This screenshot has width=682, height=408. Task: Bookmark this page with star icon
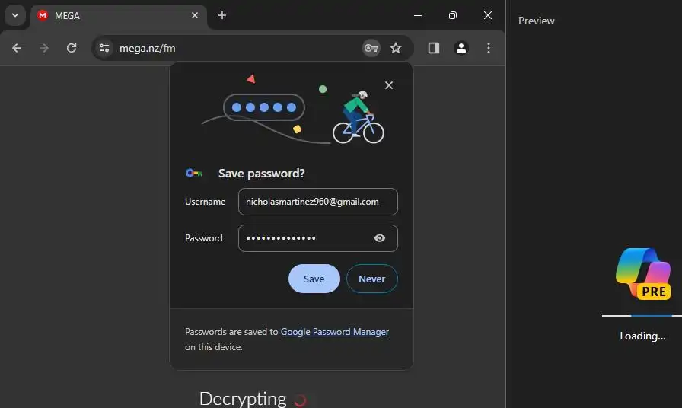[x=395, y=48]
